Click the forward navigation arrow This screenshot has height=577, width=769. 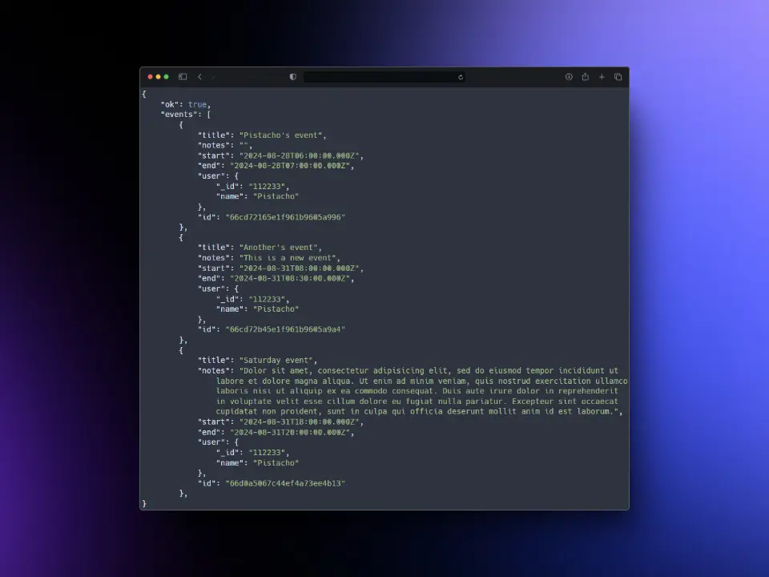tap(212, 76)
